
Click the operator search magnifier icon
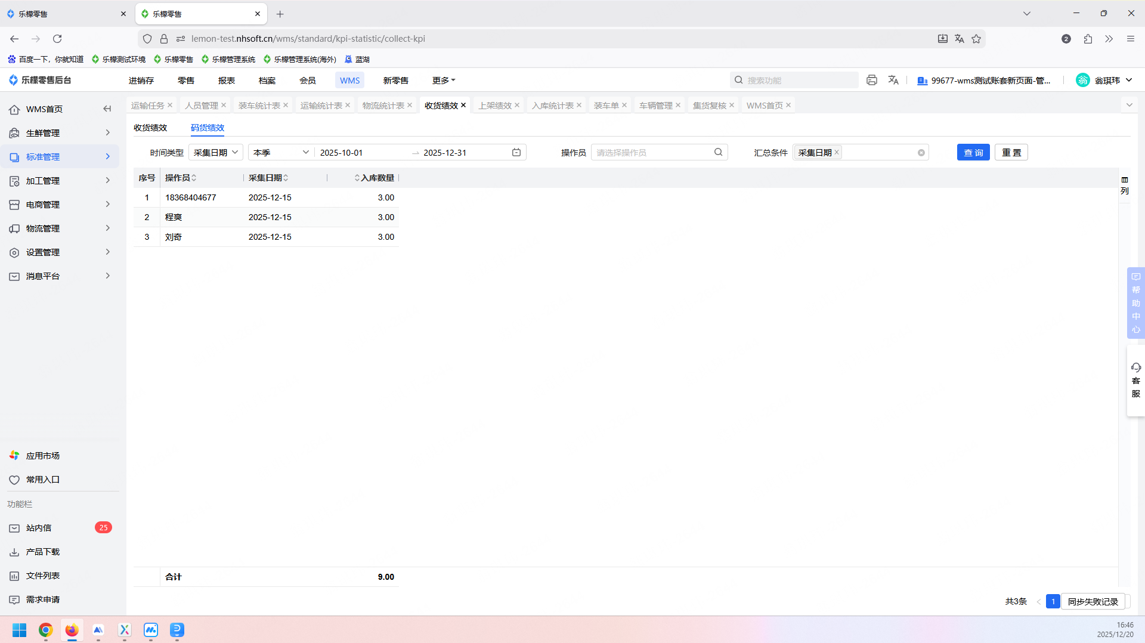[x=719, y=153]
